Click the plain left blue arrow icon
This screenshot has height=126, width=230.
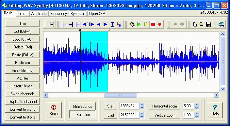[99, 24]
